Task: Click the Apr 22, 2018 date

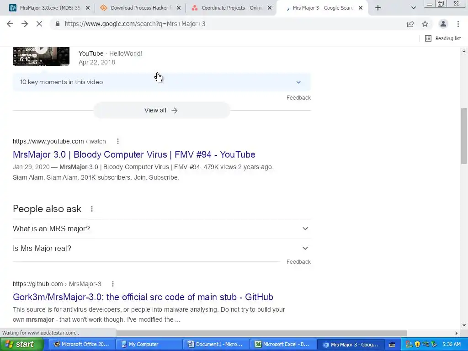Action: (97, 62)
